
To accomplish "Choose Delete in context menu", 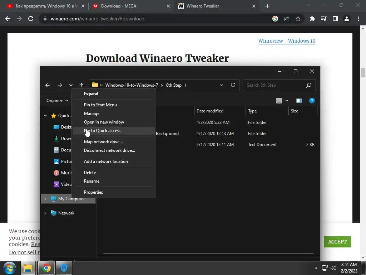I will point(114,173).
